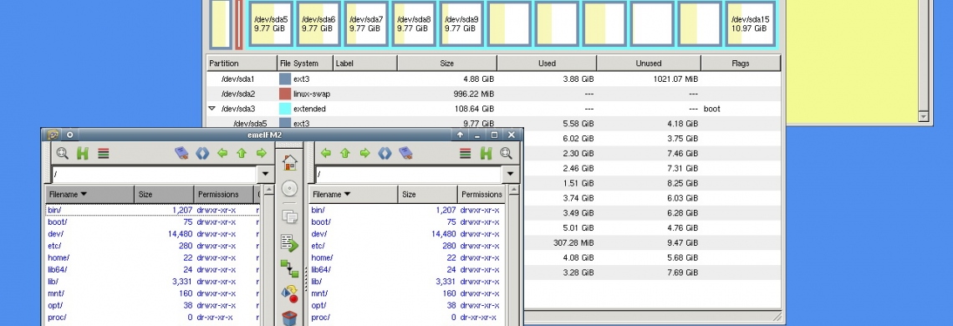Click right pane path input field
Viewport: 953px width, 326px height.
(409, 174)
